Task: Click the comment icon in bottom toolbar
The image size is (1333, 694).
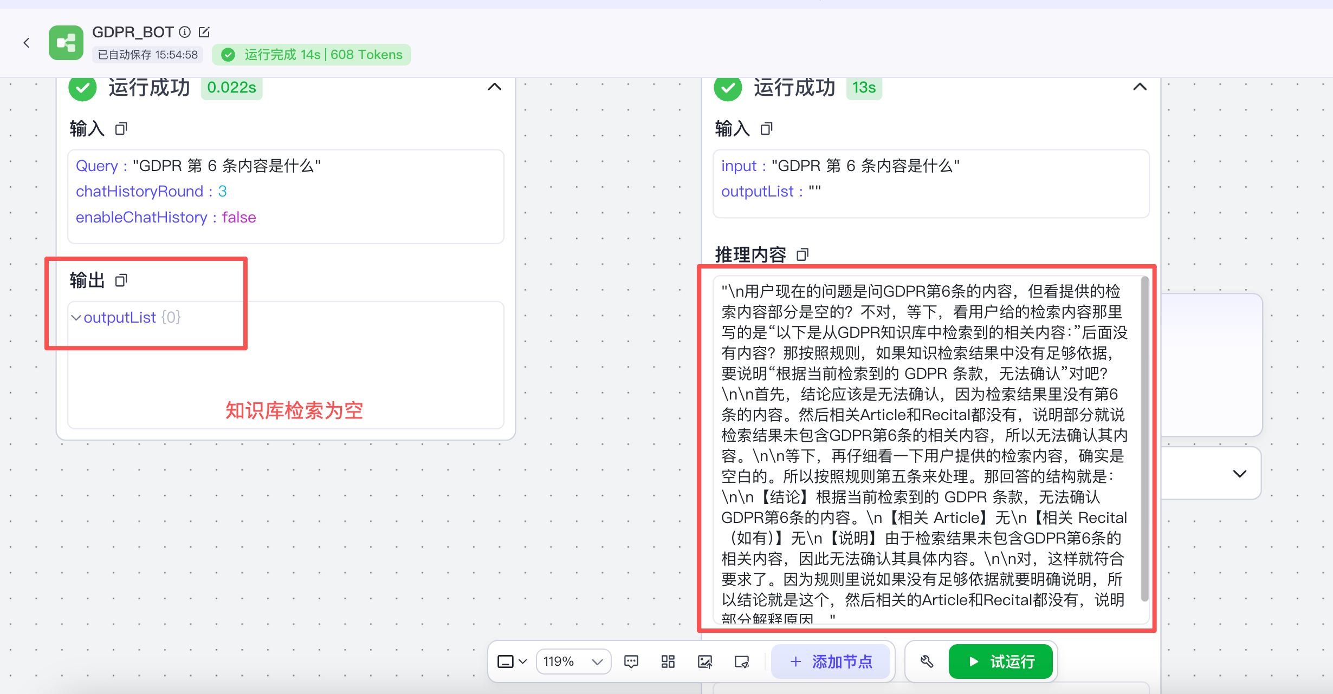Action: [x=631, y=662]
